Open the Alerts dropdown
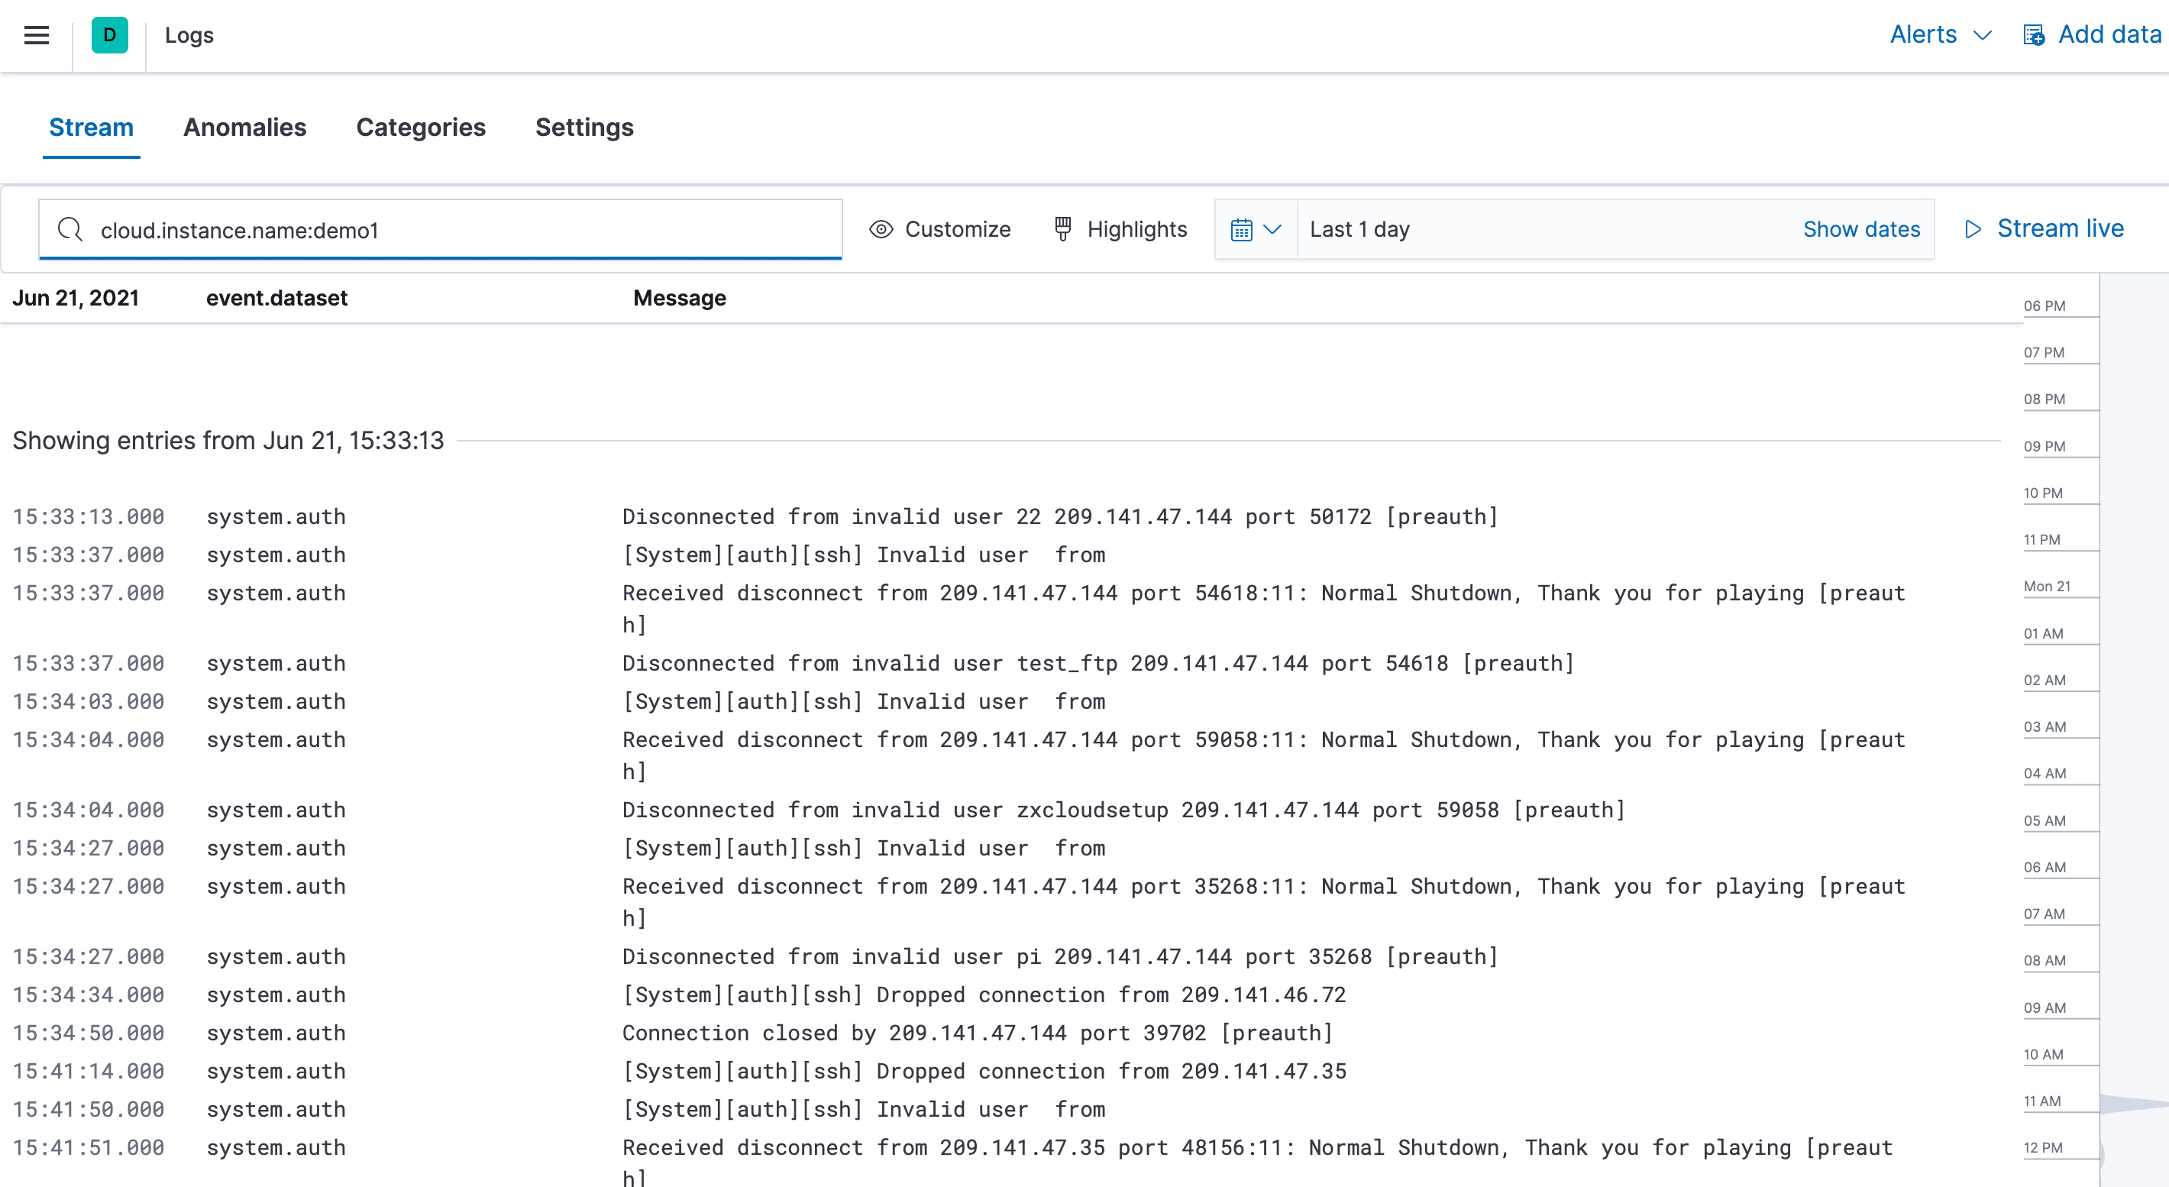2169x1187 pixels. coord(1939,35)
